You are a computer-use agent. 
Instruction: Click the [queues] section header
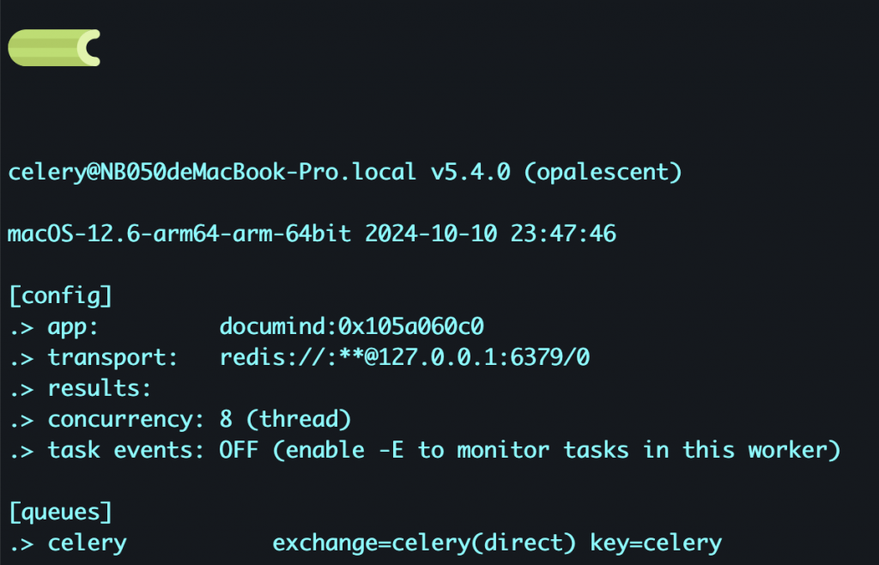[x=60, y=513]
